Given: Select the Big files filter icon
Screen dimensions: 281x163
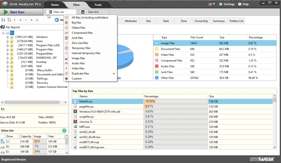Looking at the screenshot, I should [x=66, y=22].
